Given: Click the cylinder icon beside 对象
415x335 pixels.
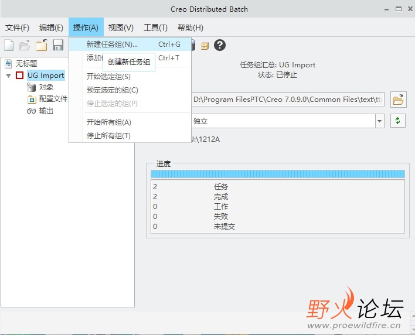Looking at the screenshot, I should point(31,87).
